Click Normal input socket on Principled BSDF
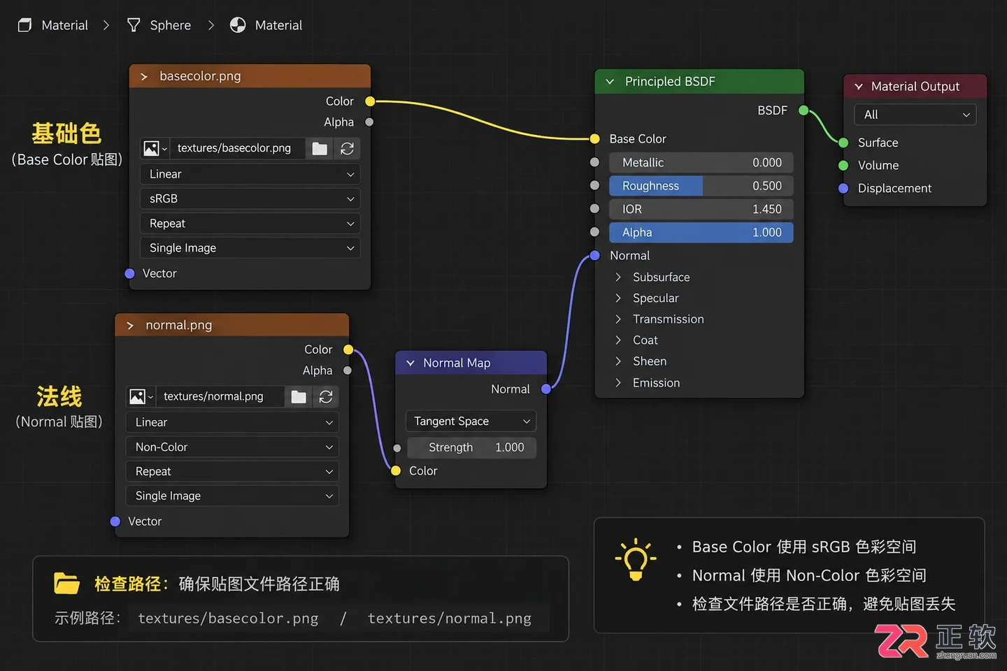This screenshot has height=671, width=1007. click(x=594, y=255)
